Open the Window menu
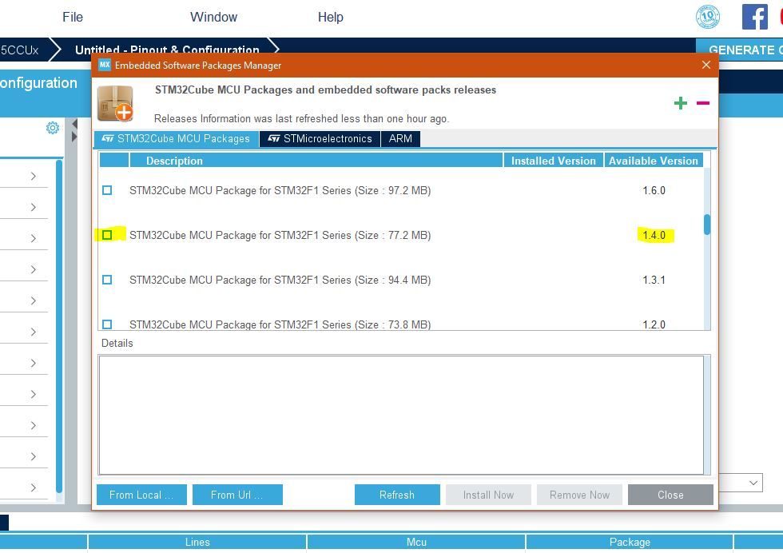 pyautogui.click(x=214, y=17)
